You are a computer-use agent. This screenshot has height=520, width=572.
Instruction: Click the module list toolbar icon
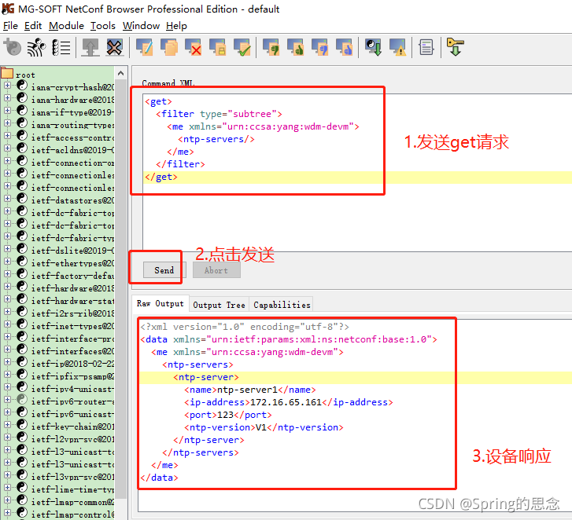[x=61, y=47]
